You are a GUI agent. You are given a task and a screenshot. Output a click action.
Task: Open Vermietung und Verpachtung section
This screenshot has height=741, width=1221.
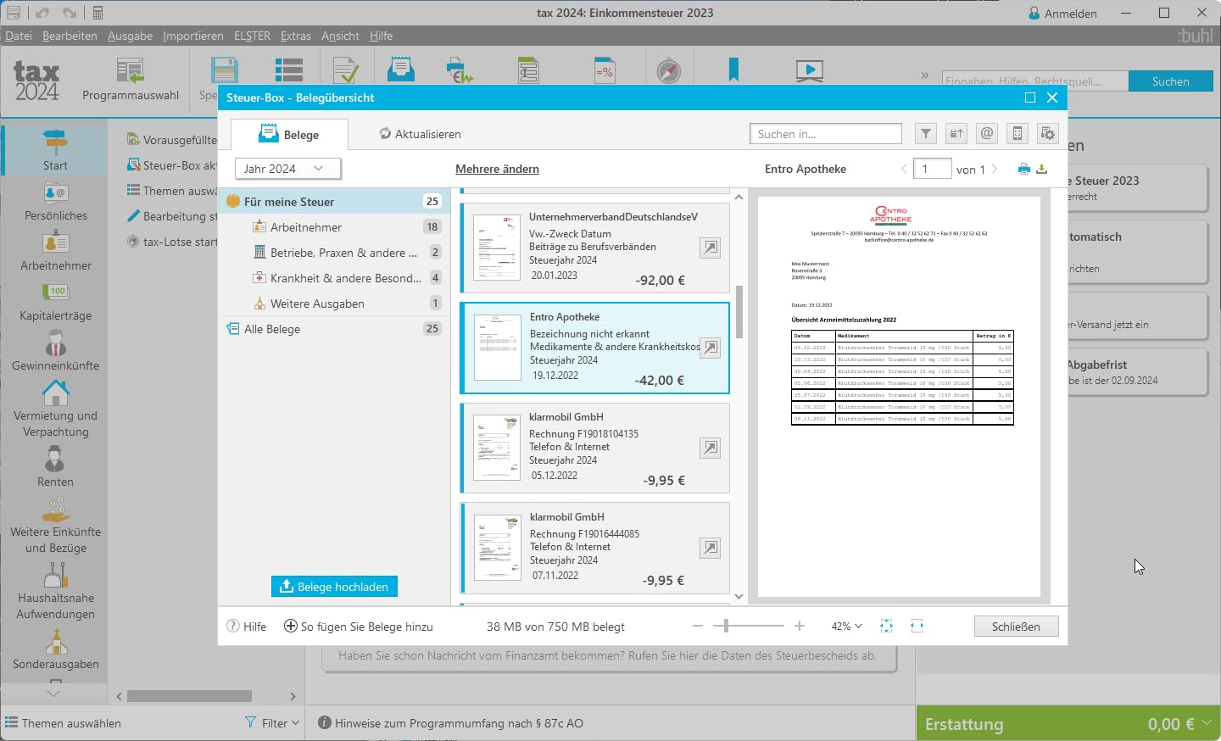click(55, 409)
